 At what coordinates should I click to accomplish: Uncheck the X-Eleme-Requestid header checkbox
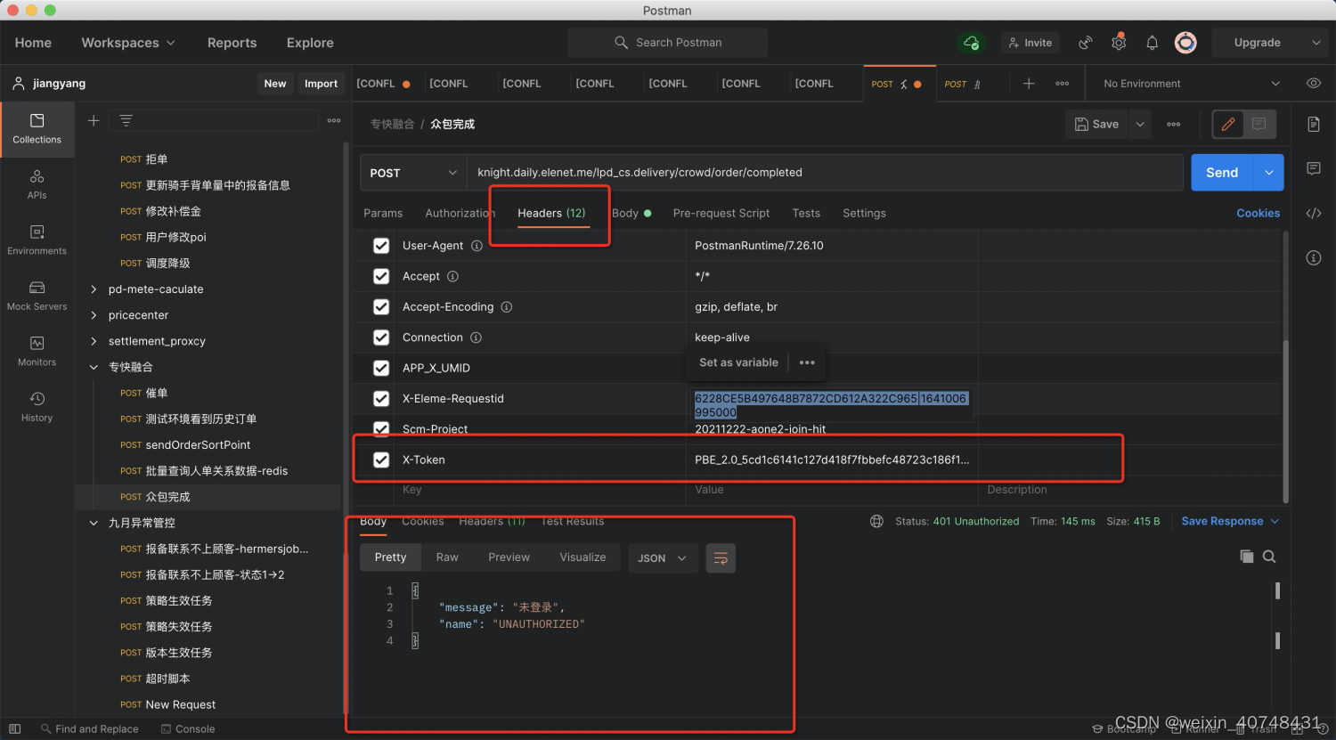coord(381,399)
